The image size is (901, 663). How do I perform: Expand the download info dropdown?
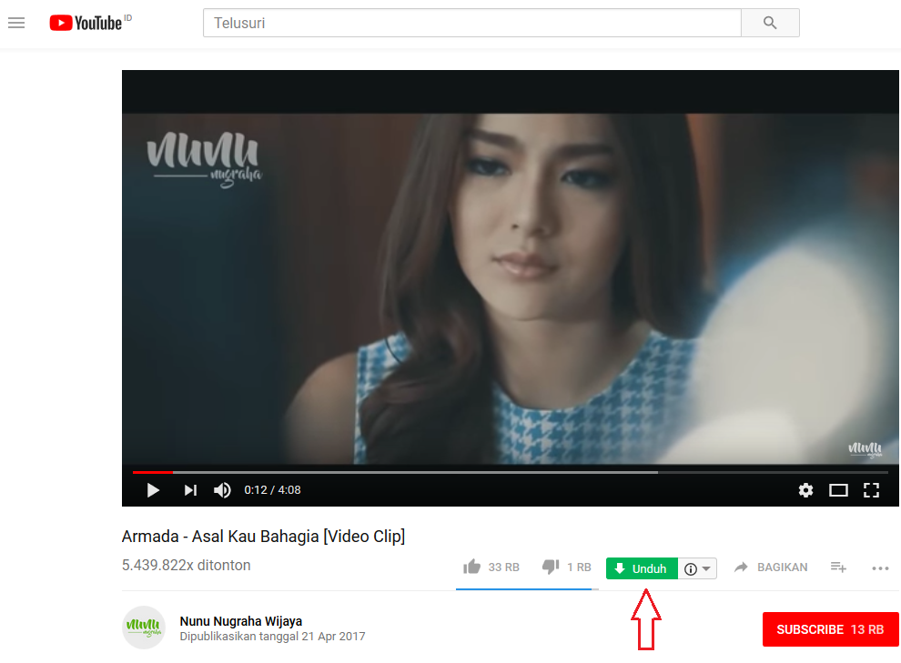pos(697,568)
